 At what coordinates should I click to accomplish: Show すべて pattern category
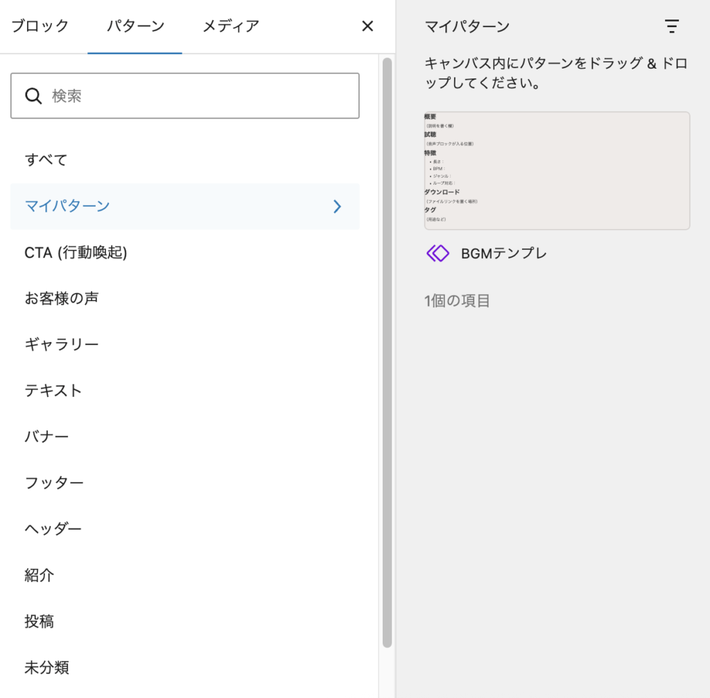tap(46, 160)
